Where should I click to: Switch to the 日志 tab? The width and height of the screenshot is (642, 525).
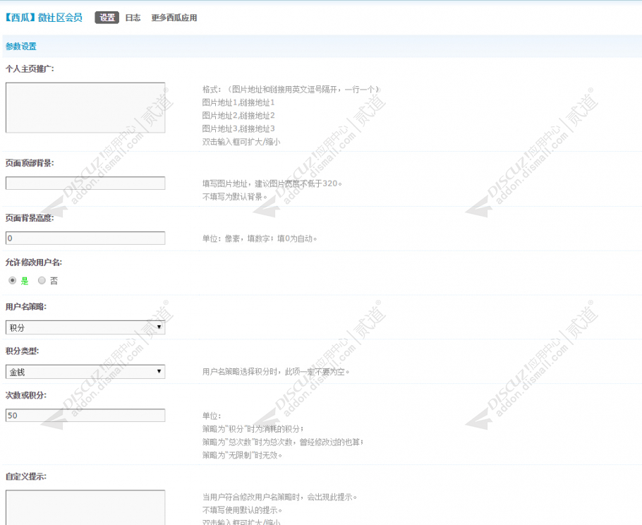point(133,18)
